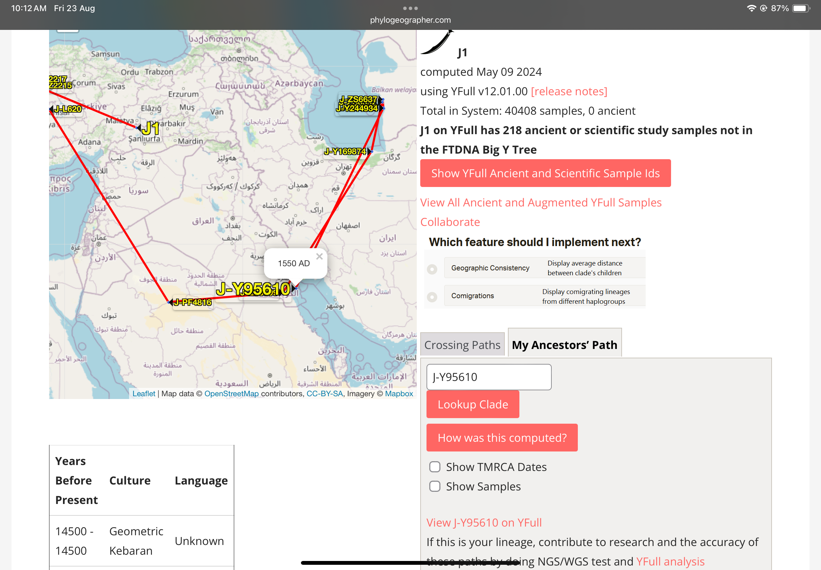Click the J1 haplogroup map marker
The image size is (821, 570).
click(150, 129)
